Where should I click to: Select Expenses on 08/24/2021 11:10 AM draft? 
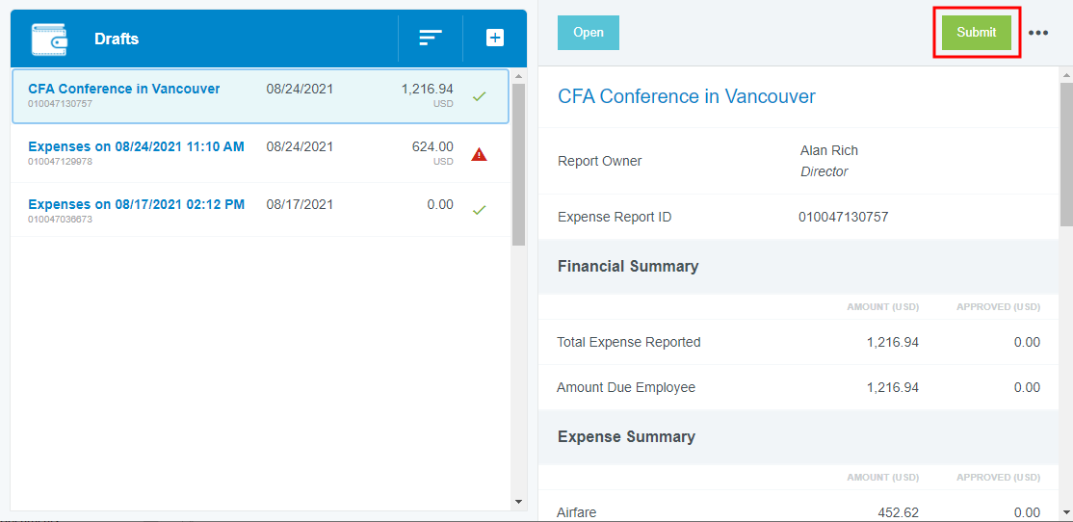pyautogui.click(x=260, y=154)
